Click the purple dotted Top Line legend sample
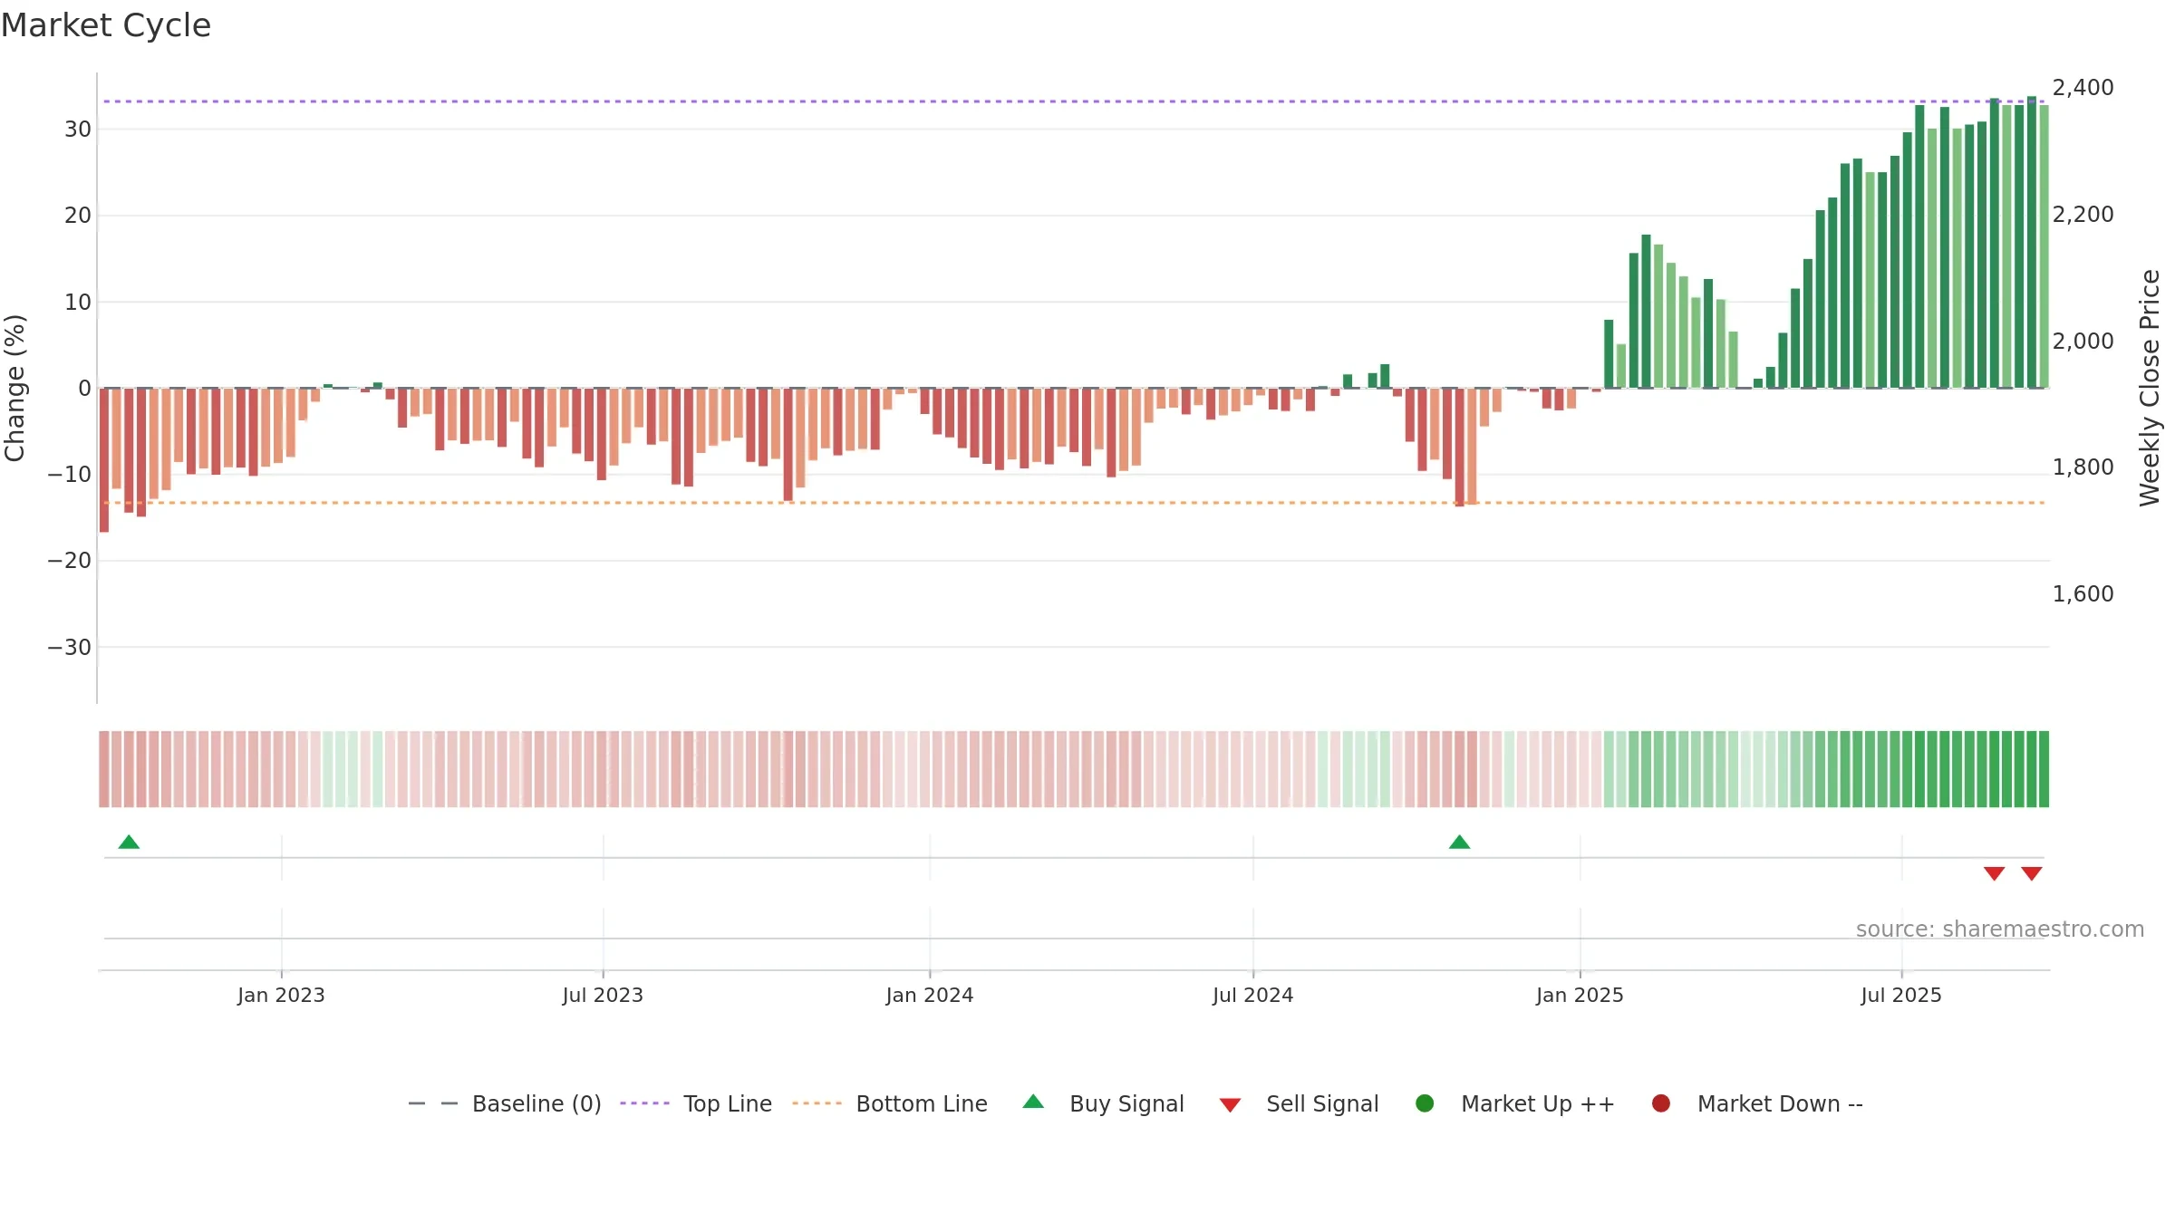The height and width of the screenshot is (1223, 2175). click(x=644, y=1103)
